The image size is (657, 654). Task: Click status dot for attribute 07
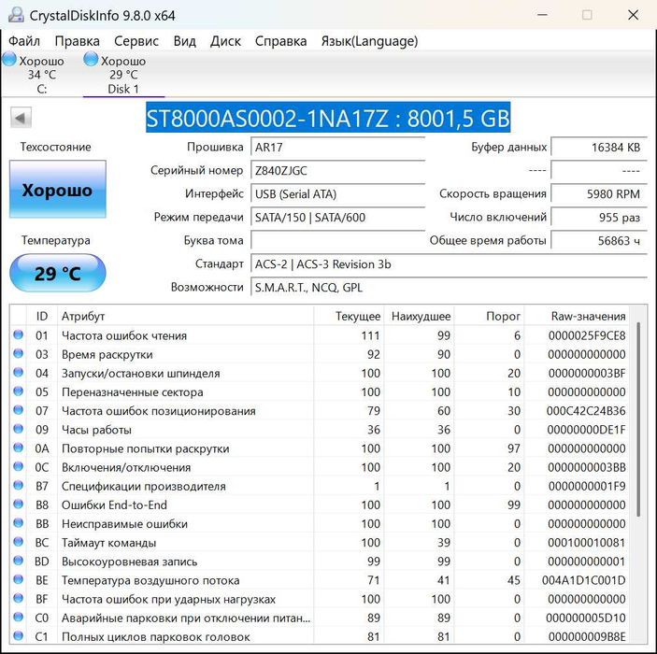18,410
